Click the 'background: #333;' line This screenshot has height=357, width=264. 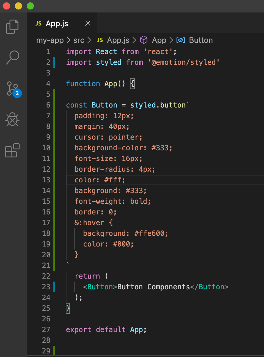(x=111, y=191)
